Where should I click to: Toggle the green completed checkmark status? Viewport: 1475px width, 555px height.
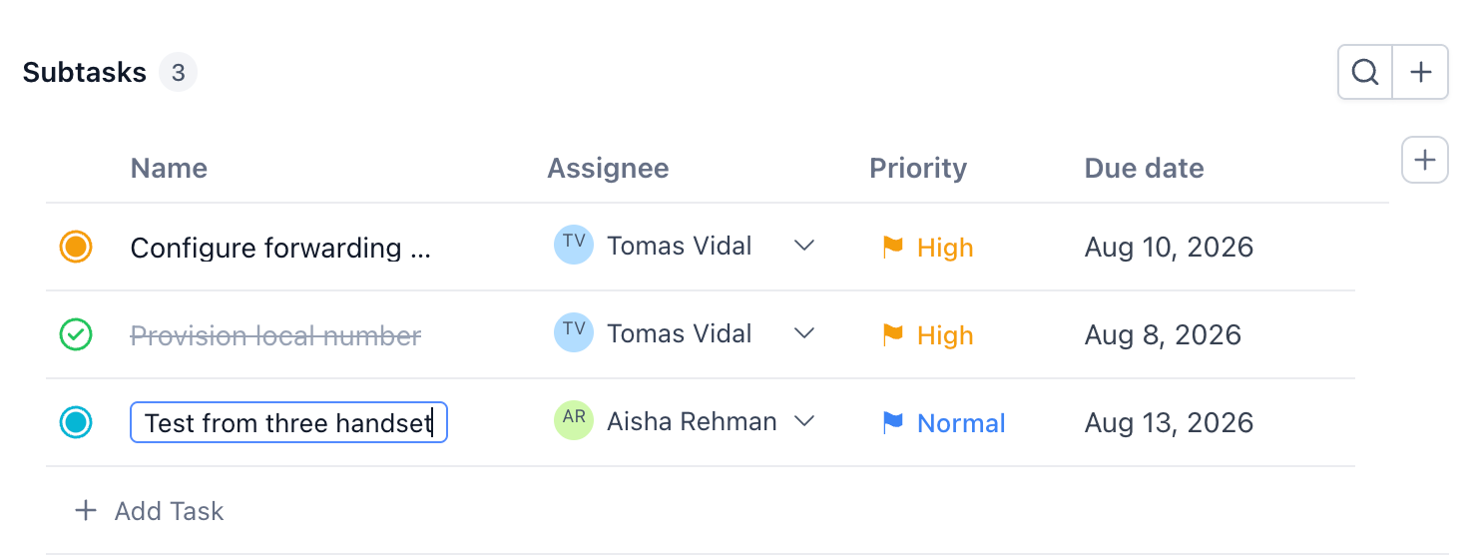click(76, 334)
